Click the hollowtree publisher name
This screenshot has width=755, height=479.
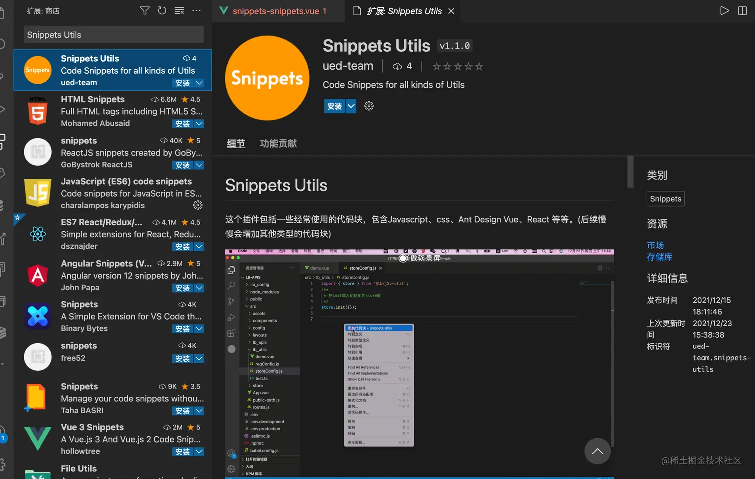pyautogui.click(x=80, y=451)
